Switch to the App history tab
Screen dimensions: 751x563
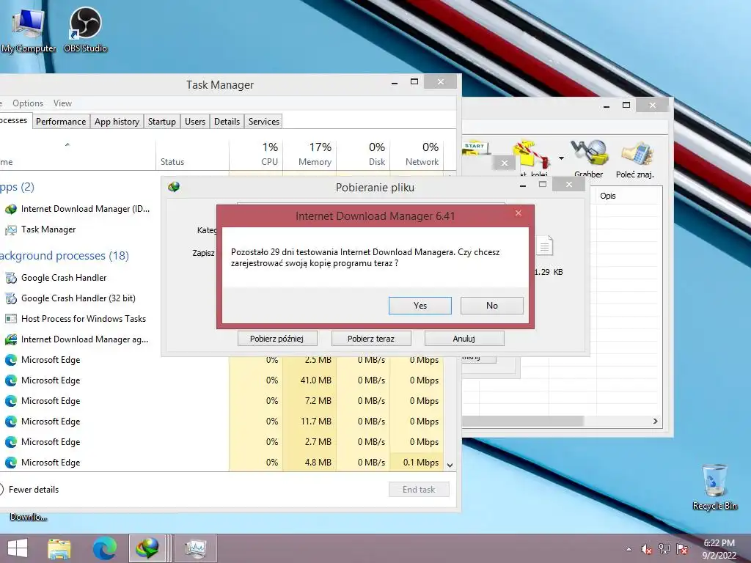click(117, 122)
